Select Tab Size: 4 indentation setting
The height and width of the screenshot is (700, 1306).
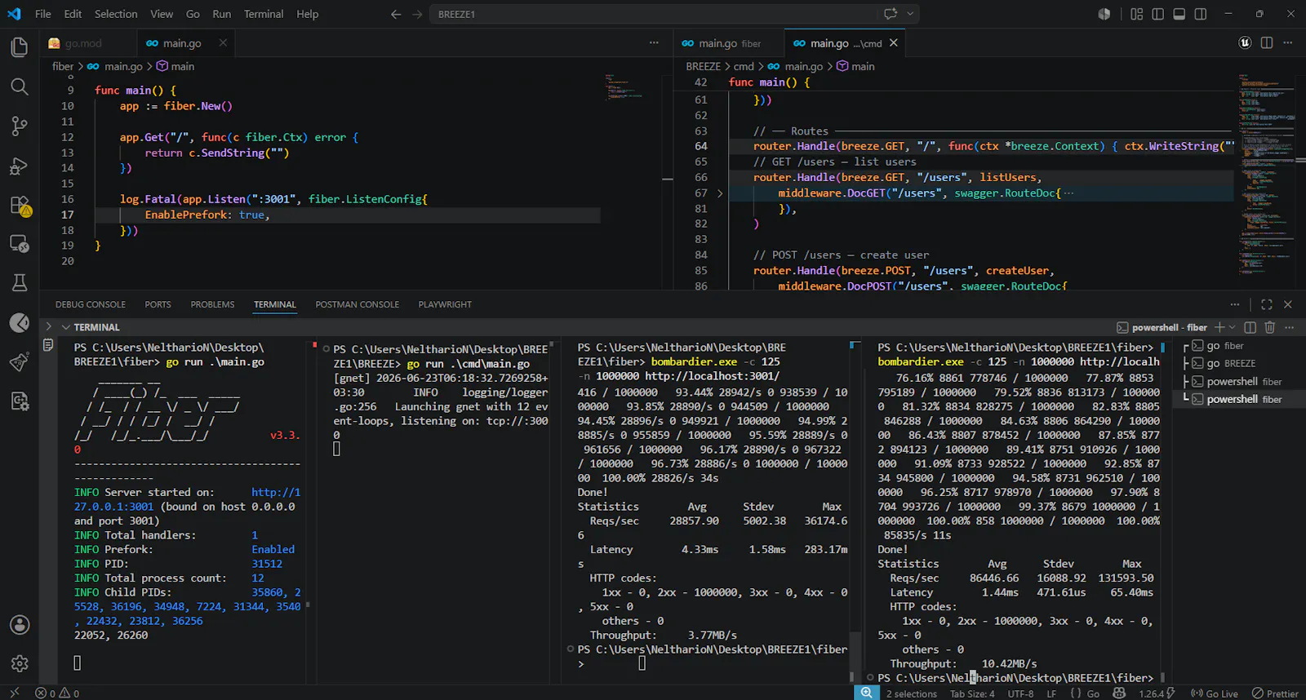click(972, 693)
